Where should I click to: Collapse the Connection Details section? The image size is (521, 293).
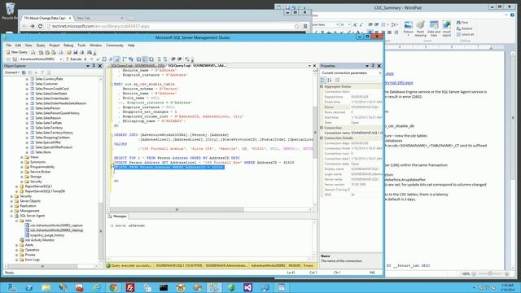click(322, 138)
